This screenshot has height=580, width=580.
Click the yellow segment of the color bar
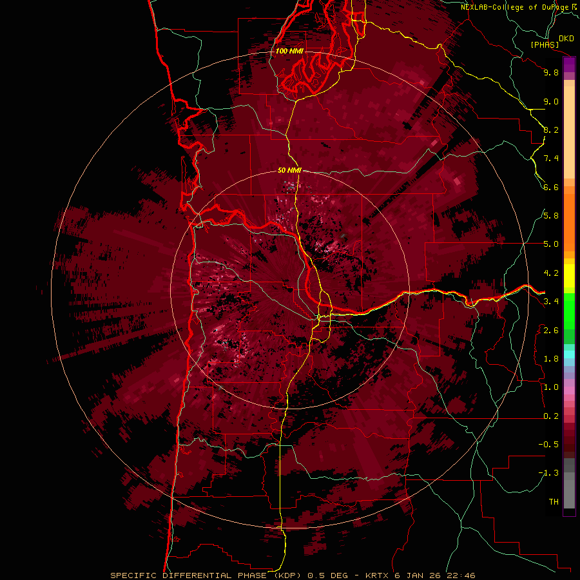pyautogui.click(x=569, y=276)
